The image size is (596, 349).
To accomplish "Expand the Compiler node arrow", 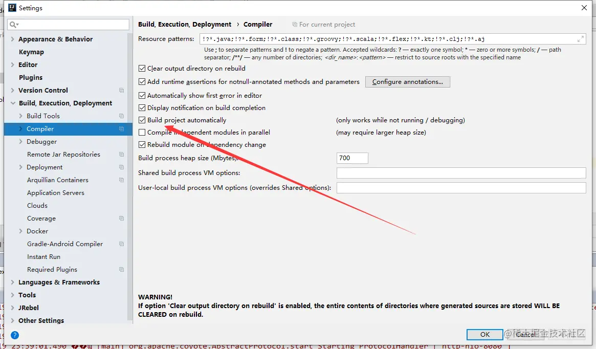I will coord(20,129).
